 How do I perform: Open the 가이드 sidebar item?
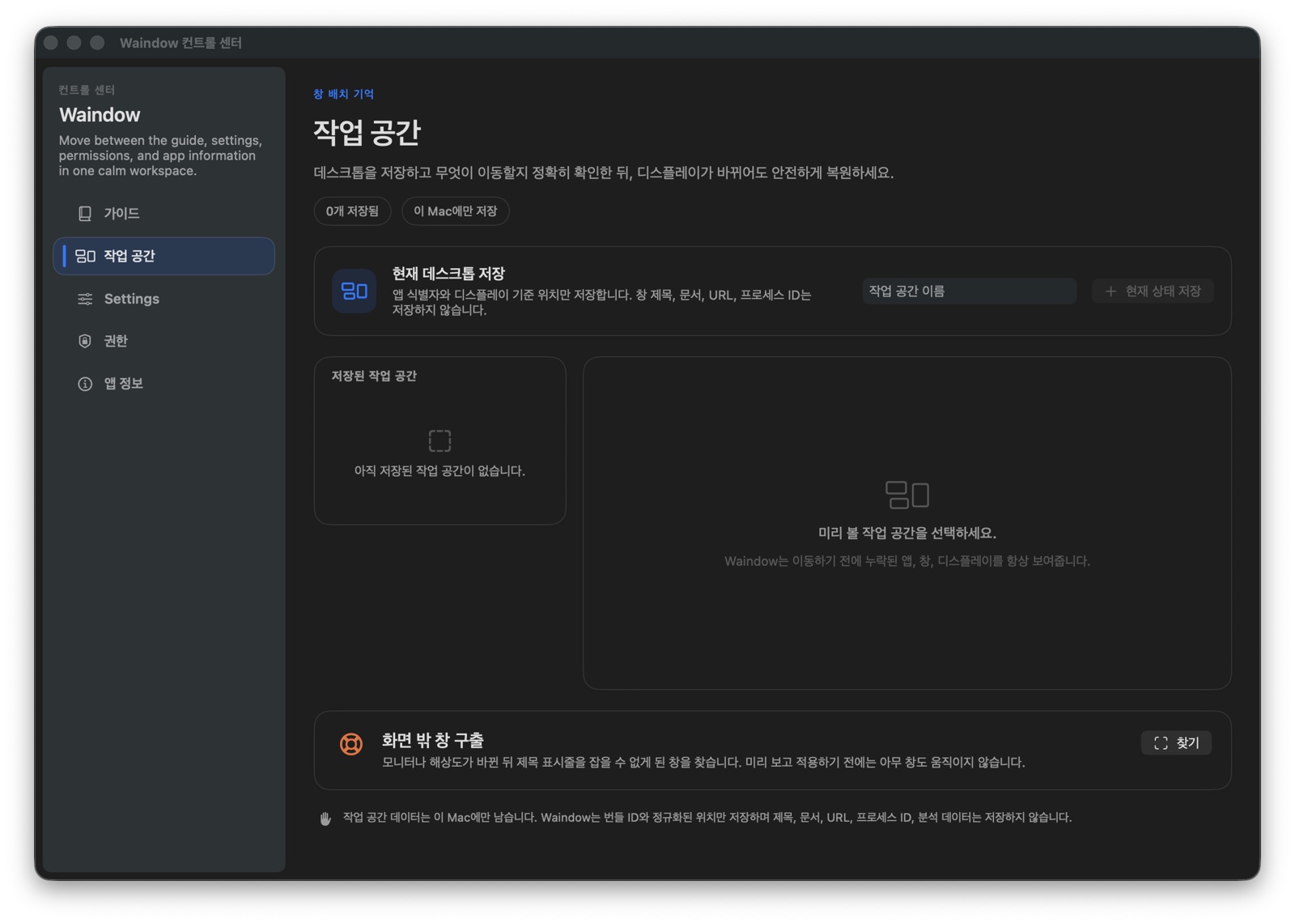pos(163,214)
